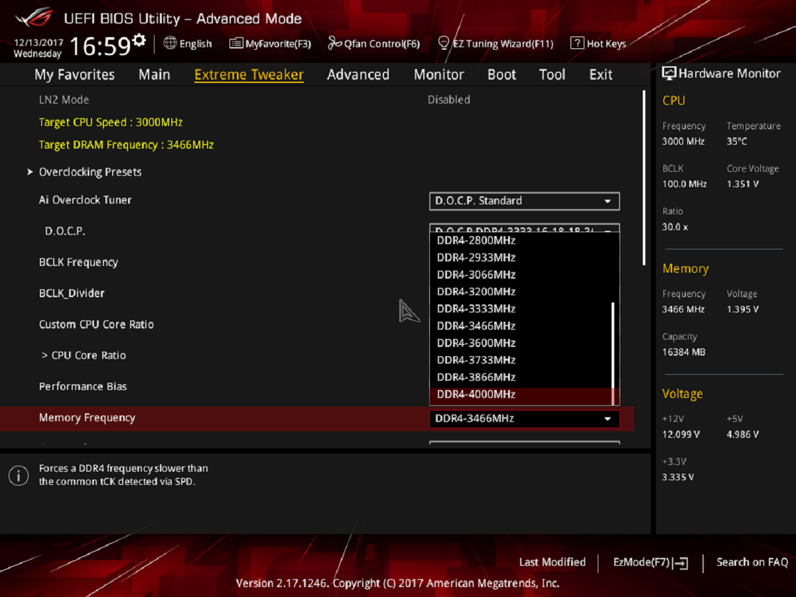This screenshot has width=796, height=597.
Task: Click the Hardware Monitor panel icon
Action: 669,74
